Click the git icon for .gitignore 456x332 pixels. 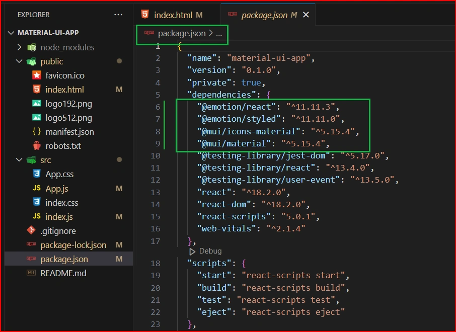(x=31, y=230)
